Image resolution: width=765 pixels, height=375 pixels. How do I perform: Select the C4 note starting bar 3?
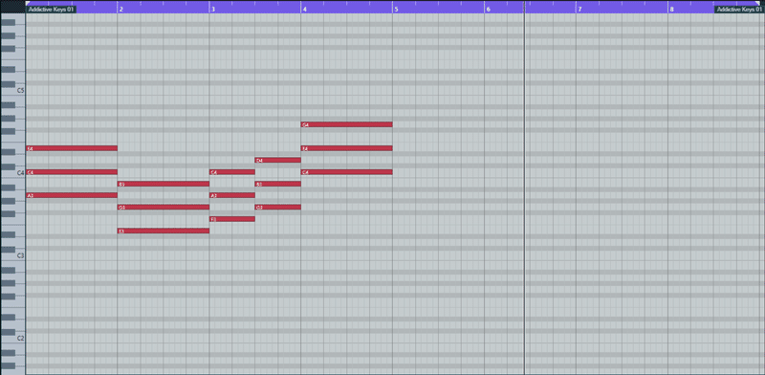tap(232, 172)
